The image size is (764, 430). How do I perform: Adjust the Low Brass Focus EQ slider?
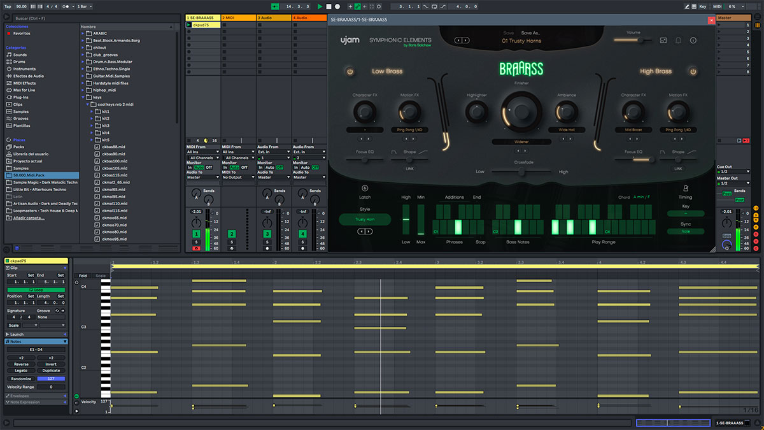pyautogui.click(x=365, y=160)
